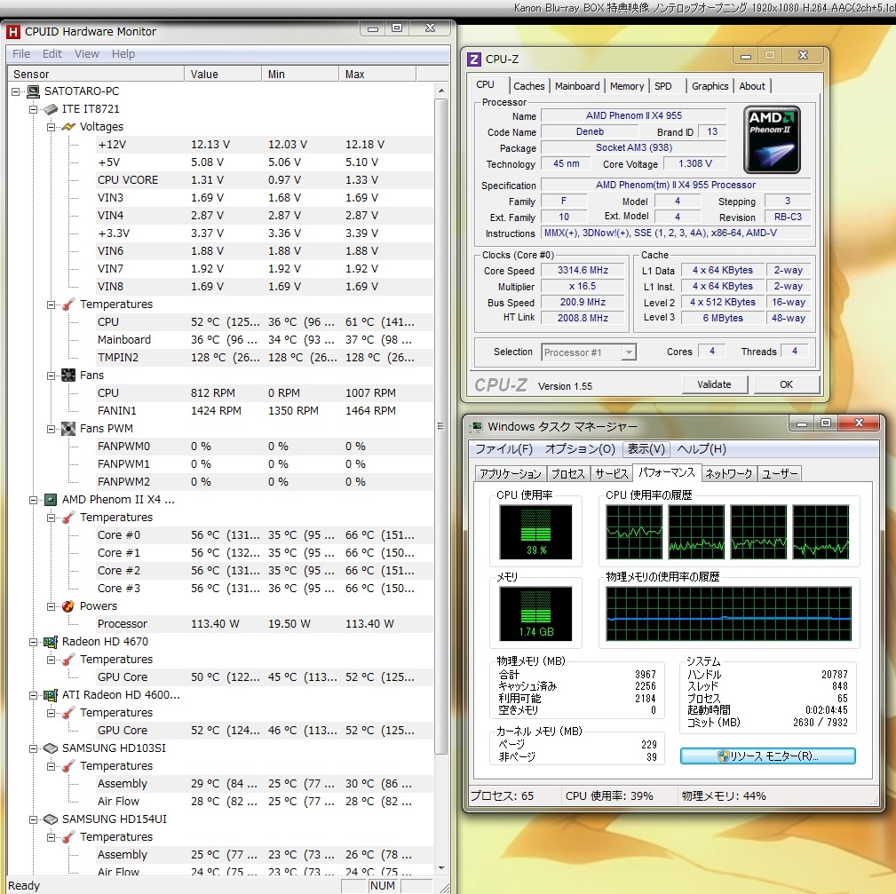Open the View menu in Hardware Monitor
This screenshot has width=896, height=894.
point(87,54)
